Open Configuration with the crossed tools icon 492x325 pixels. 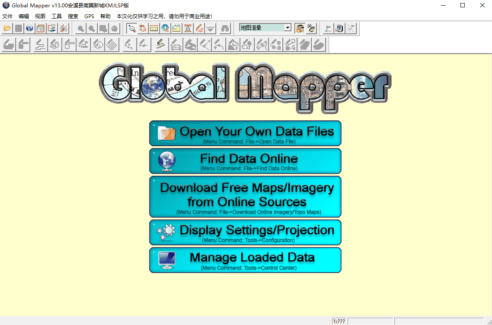coord(64,29)
